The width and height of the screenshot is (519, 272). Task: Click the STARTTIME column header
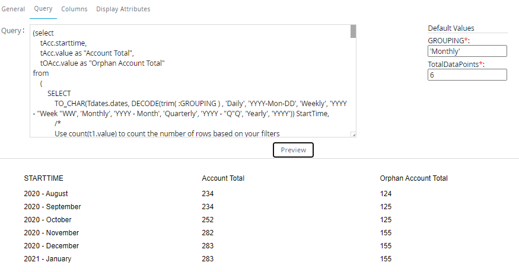tap(43, 178)
